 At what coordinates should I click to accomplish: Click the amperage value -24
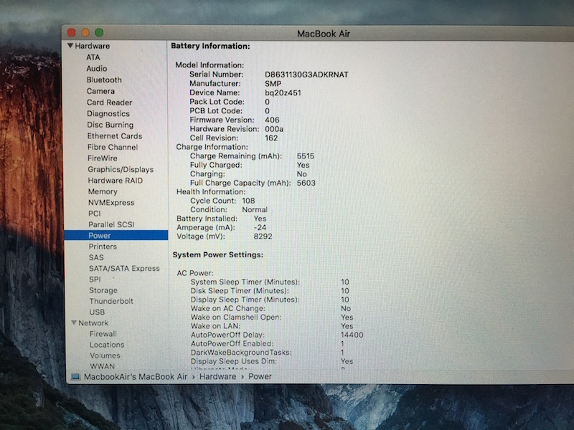point(260,227)
